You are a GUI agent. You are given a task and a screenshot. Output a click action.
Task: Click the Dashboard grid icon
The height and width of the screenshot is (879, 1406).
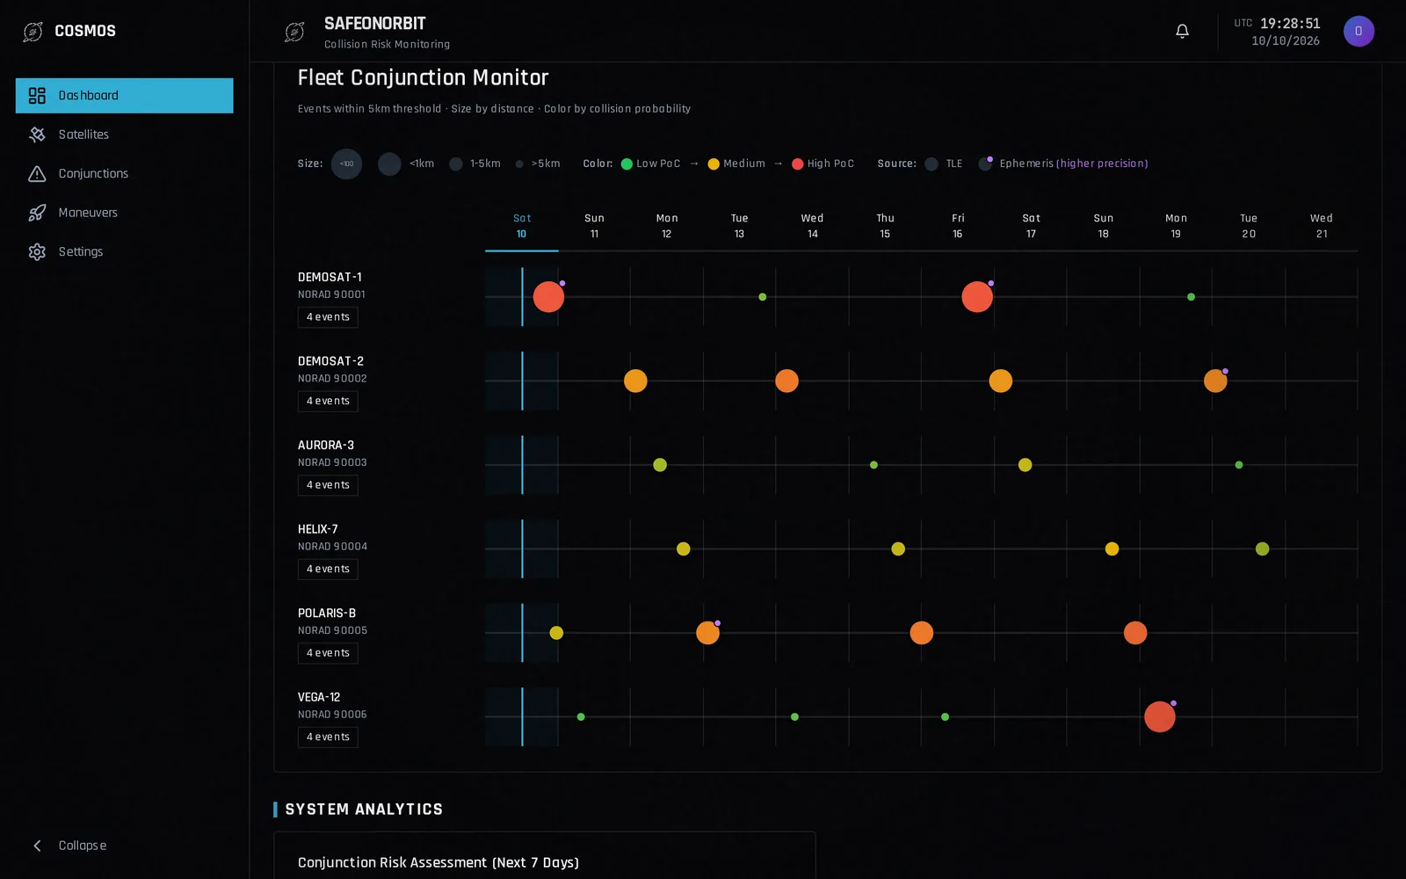37,95
